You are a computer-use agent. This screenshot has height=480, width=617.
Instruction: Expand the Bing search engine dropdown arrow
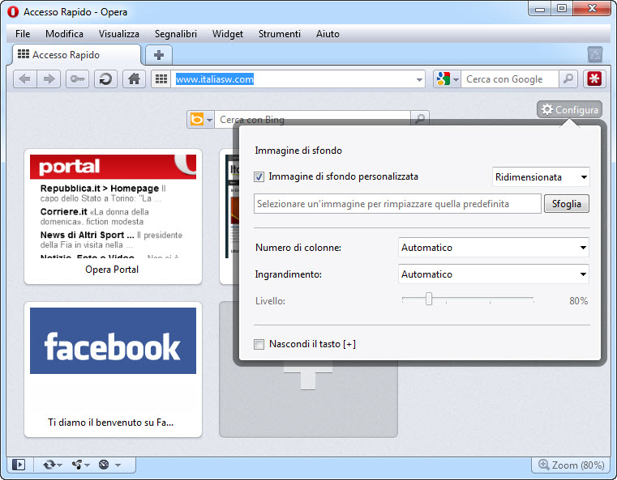click(x=209, y=120)
